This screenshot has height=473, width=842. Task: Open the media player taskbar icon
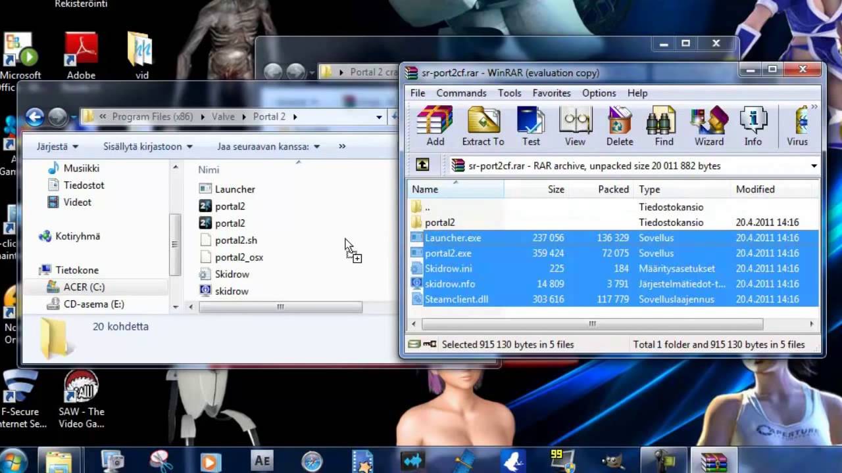[210, 461]
